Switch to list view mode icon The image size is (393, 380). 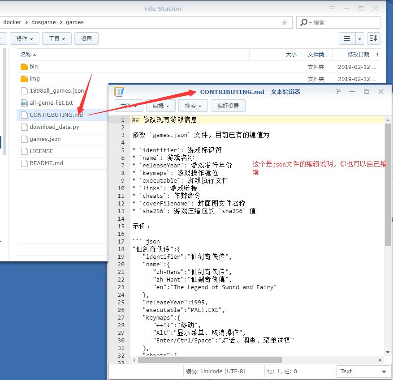[347, 38]
